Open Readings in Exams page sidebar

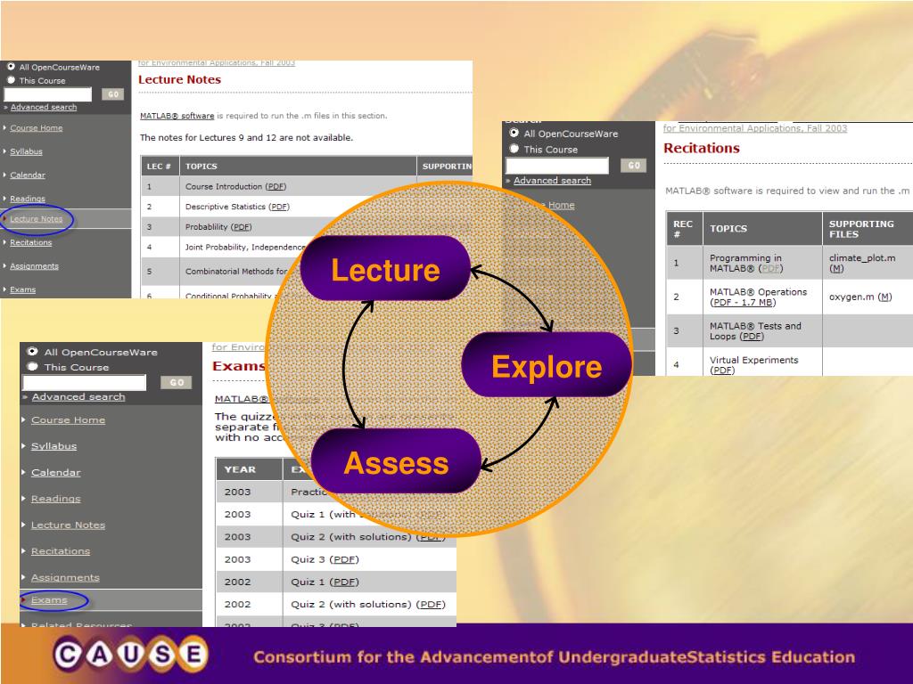56,499
